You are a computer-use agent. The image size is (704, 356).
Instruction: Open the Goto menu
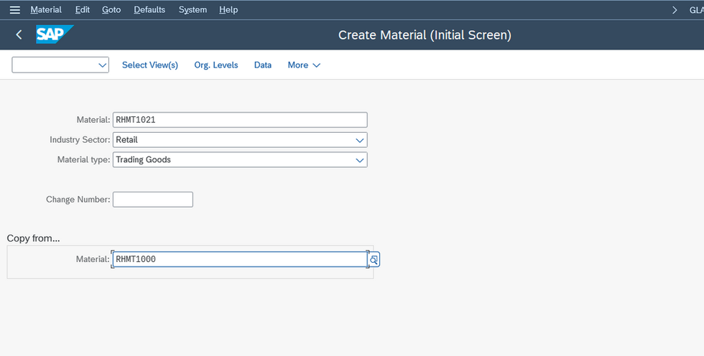click(111, 9)
